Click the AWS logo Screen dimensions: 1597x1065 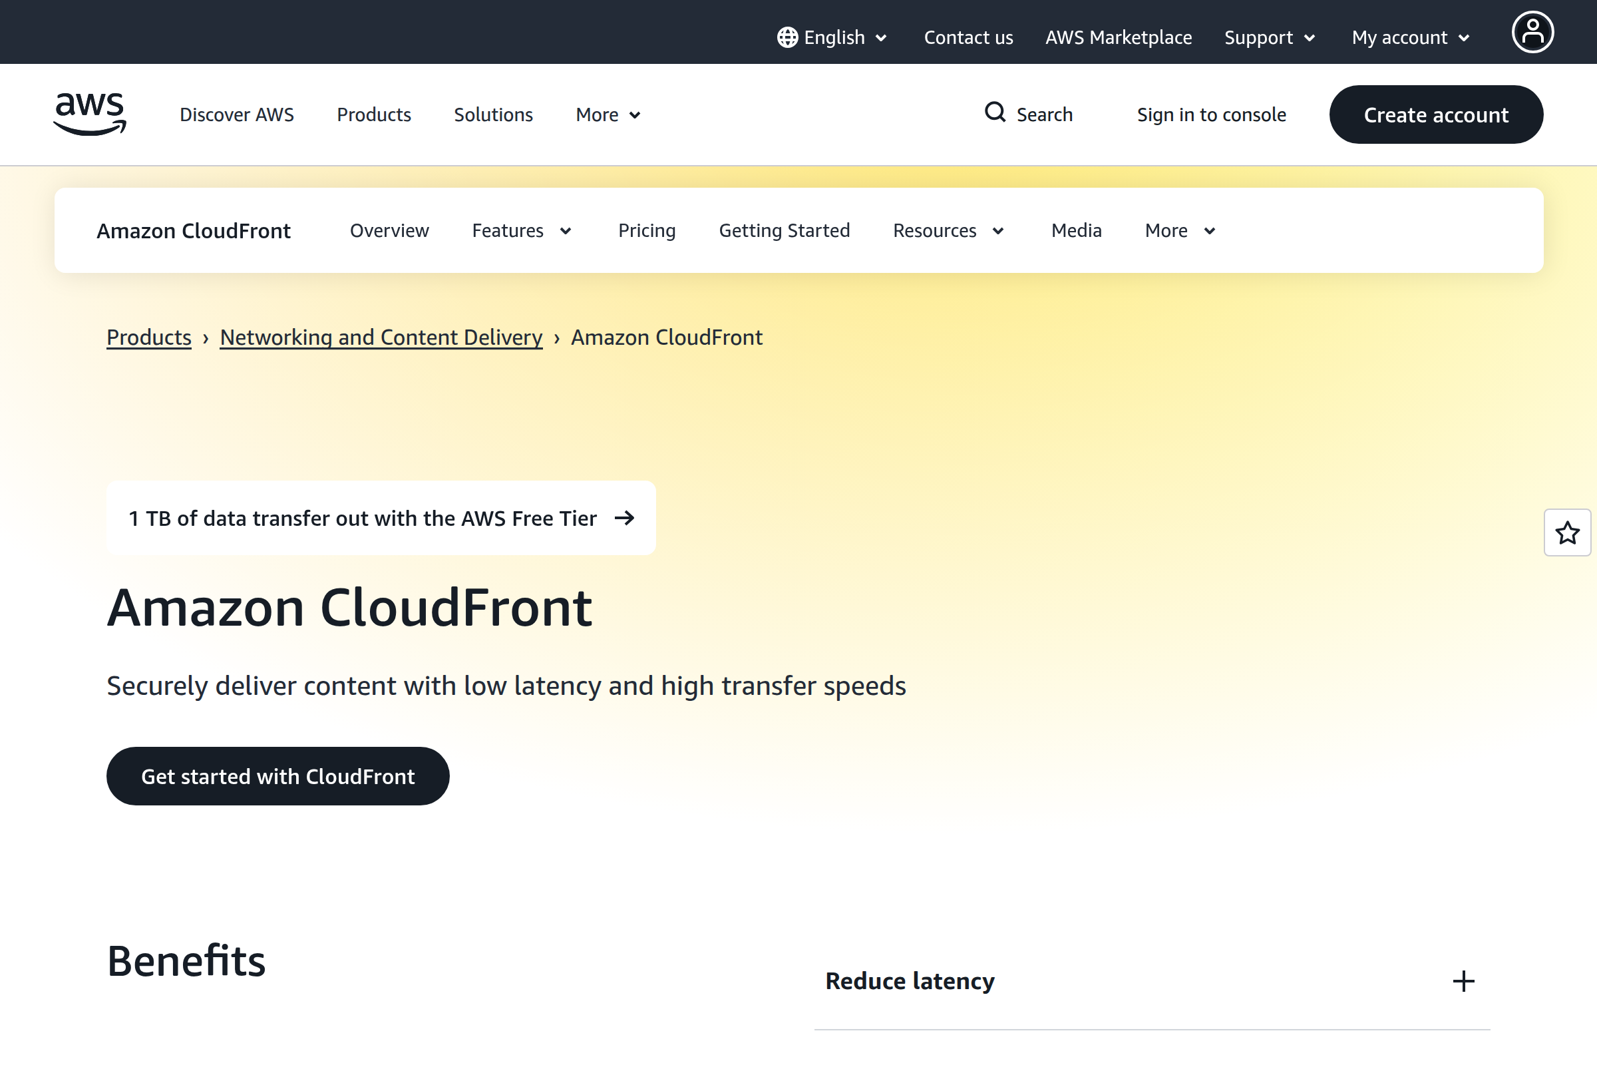click(89, 114)
